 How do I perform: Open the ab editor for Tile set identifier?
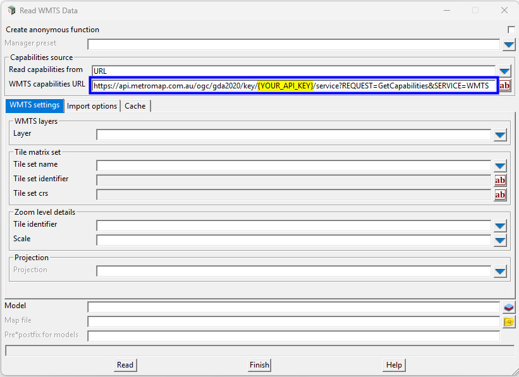pyautogui.click(x=500, y=180)
